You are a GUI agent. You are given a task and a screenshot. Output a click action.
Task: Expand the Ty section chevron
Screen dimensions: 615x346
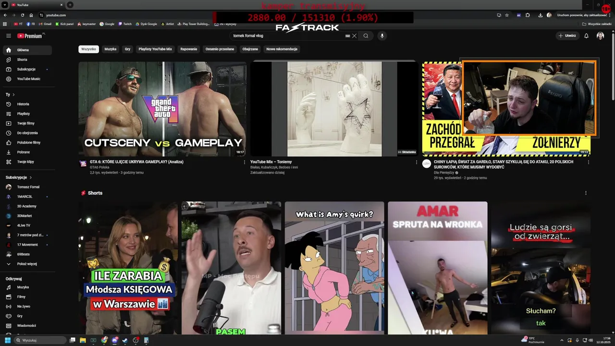point(13,95)
